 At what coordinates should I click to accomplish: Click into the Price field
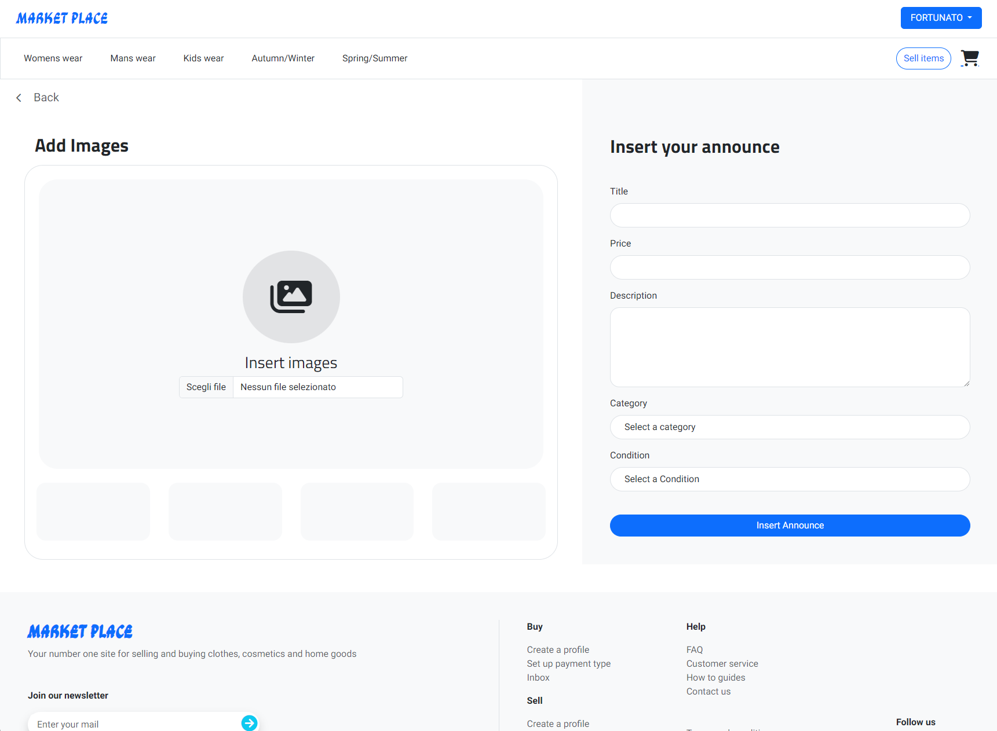coord(789,267)
